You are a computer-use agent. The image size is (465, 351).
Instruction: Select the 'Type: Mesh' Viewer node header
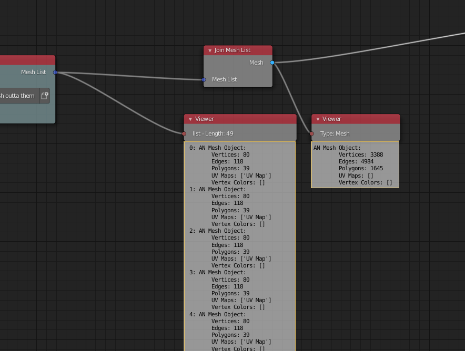click(x=356, y=119)
